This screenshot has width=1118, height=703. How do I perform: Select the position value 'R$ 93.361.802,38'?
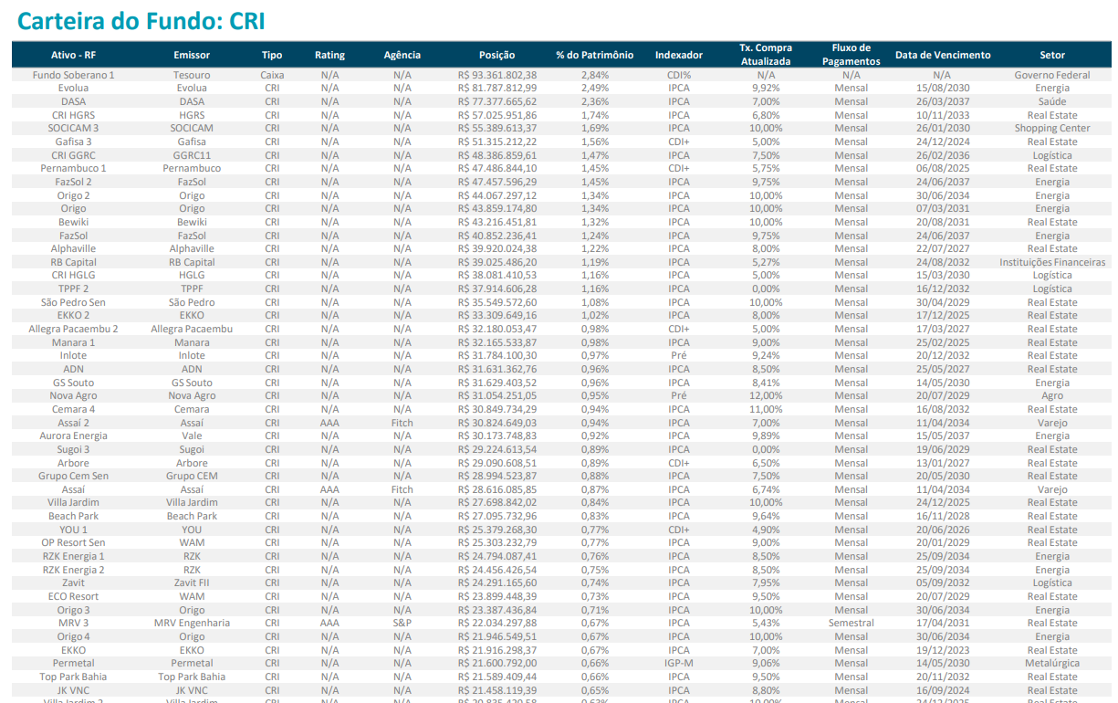[496, 75]
